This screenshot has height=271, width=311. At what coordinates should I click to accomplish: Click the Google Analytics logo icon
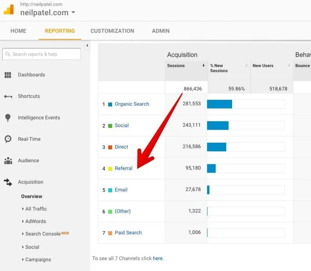pyautogui.click(x=9, y=9)
